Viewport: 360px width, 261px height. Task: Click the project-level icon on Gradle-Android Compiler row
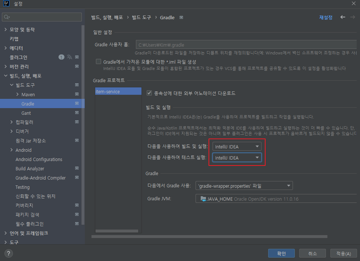pyautogui.click(x=77, y=177)
